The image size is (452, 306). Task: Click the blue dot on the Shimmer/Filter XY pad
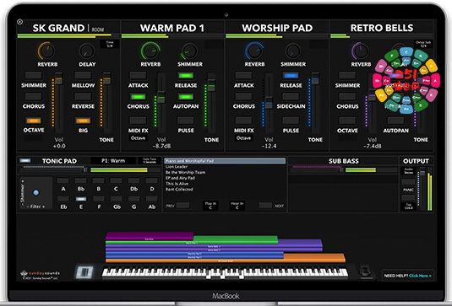36,193
